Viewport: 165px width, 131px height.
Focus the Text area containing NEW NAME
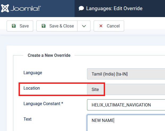pyautogui.click(x=126, y=122)
